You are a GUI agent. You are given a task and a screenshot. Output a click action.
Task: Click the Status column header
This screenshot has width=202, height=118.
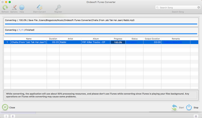(135, 39)
